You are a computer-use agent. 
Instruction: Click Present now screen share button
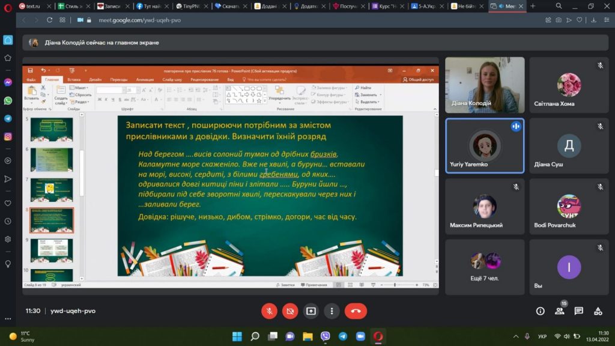click(x=311, y=311)
